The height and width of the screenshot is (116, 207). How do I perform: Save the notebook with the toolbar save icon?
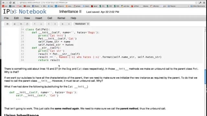[x=7, y=24]
